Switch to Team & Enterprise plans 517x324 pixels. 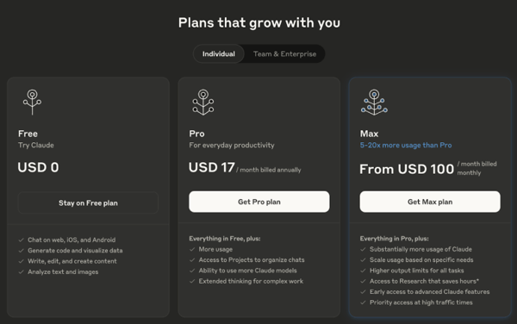click(x=284, y=53)
